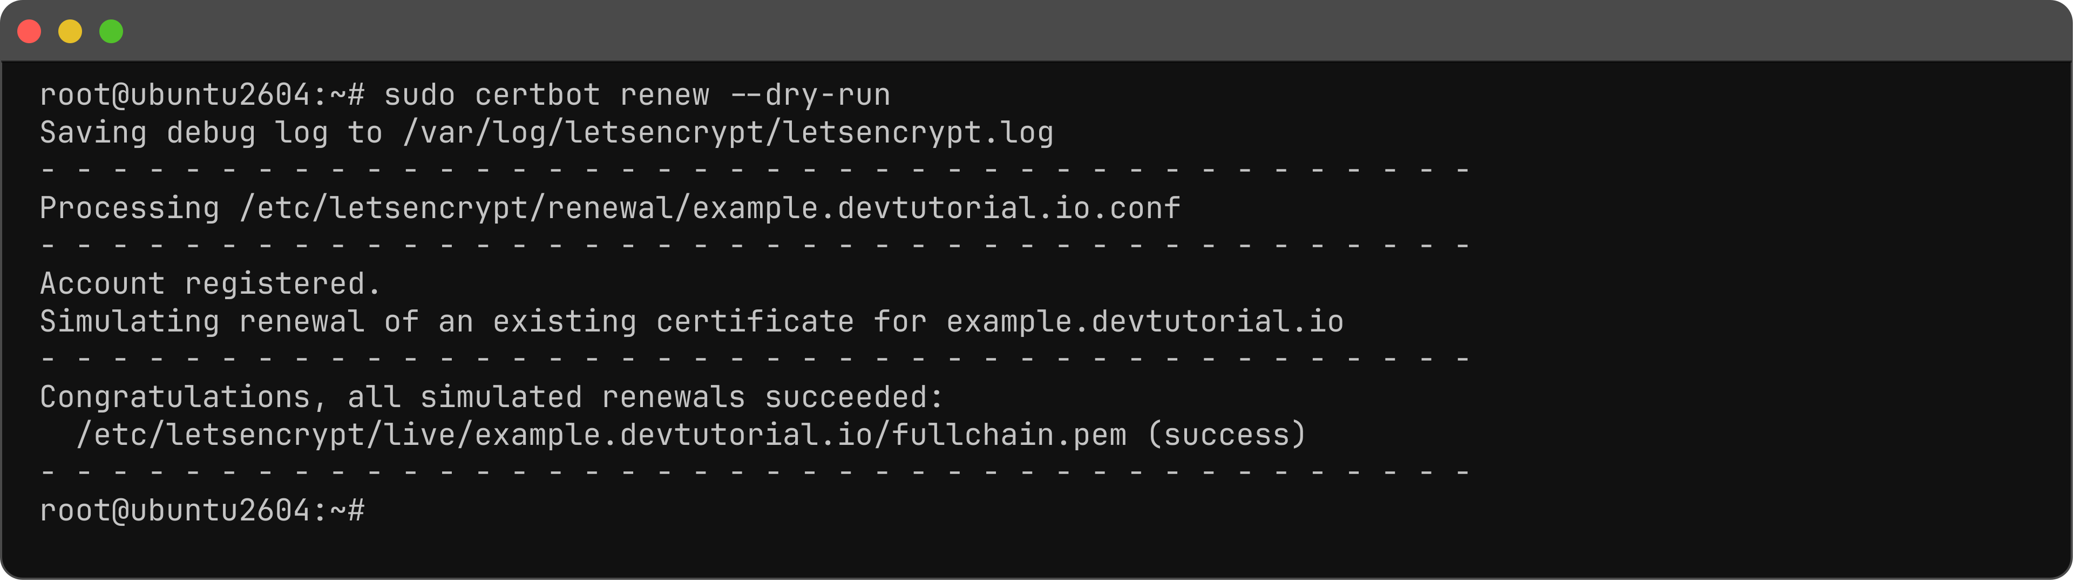2075x582 pixels.
Task: Click the Congratulations, all simulated renewals succeeded line
Action: point(491,397)
